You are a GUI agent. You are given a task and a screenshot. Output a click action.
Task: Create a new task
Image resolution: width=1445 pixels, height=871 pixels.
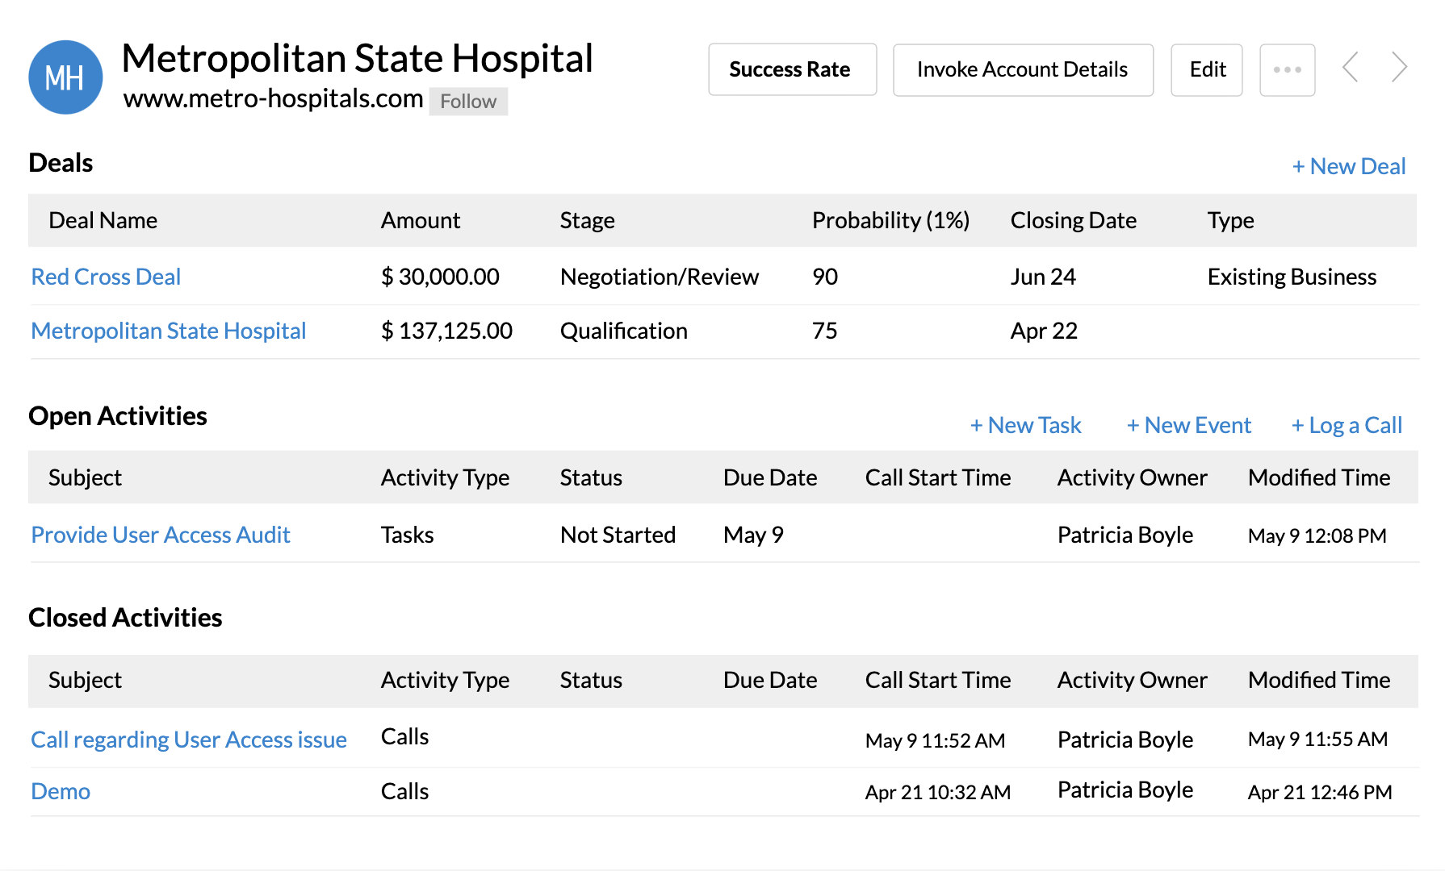pos(1025,425)
